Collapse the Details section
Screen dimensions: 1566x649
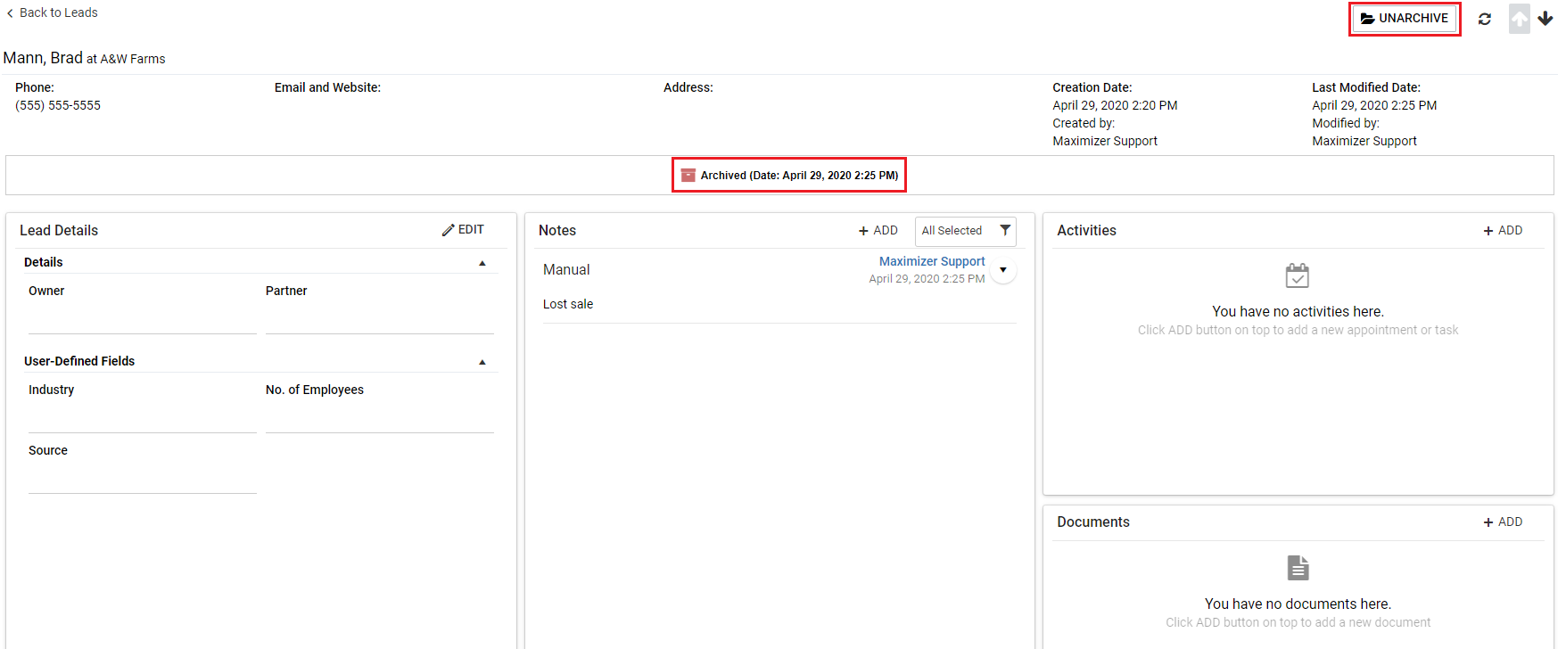[482, 263]
